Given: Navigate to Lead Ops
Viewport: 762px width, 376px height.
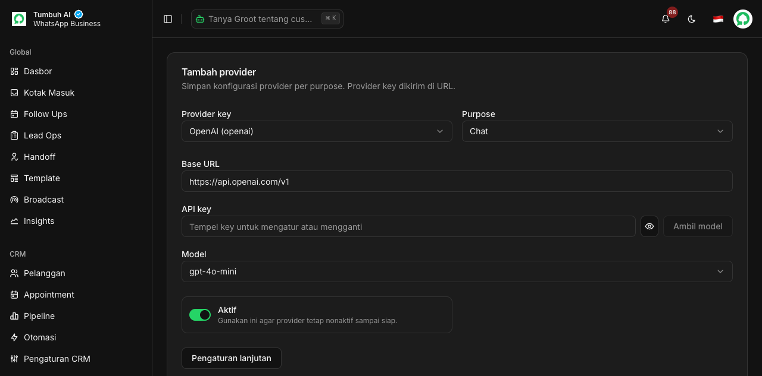Looking at the screenshot, I should pos(76,135).
